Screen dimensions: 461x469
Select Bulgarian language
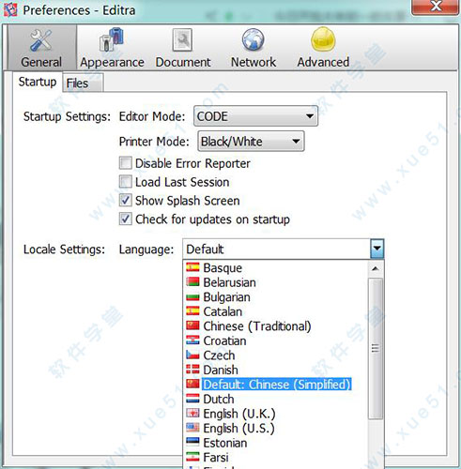pyautogui.click(x=226, y=297)
